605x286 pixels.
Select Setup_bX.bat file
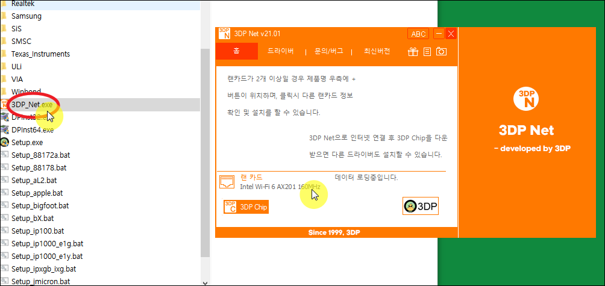pos(33,218)
